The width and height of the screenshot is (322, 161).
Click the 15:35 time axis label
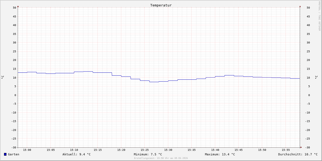click(x=192, y=150)
